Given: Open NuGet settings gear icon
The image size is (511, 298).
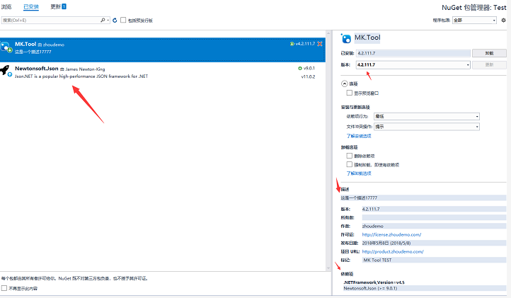Looking at the screenshot, I should 503,21.
